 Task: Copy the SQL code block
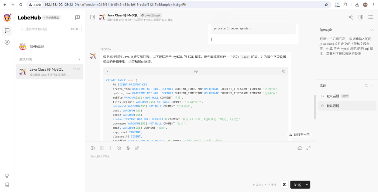[x=283, y=71]
